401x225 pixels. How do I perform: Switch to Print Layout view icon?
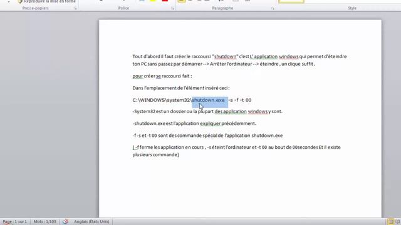tap(391, 221)
